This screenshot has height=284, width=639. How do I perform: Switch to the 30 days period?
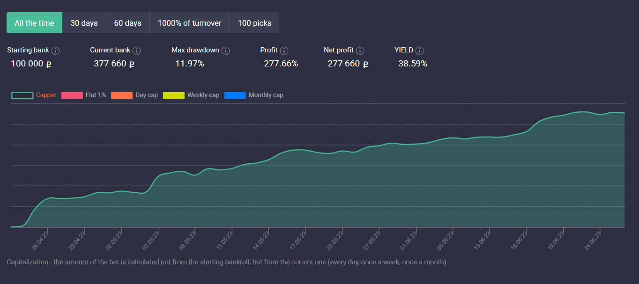click(84, 23)
